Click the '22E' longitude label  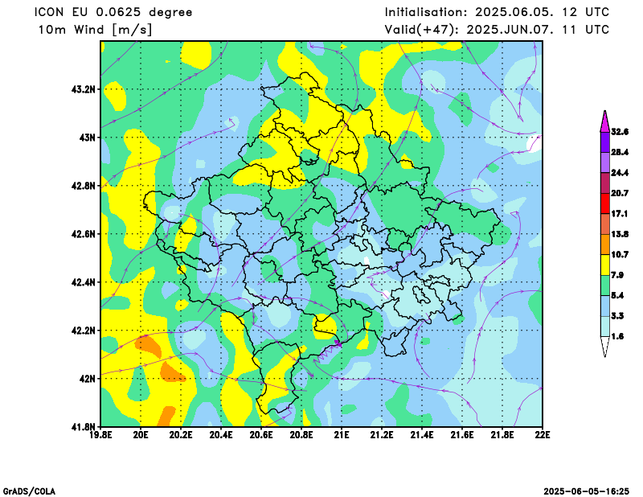click(x=543, y=435)
